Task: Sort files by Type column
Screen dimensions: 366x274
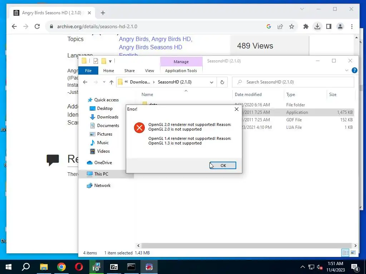Action: tap(291, 94)
